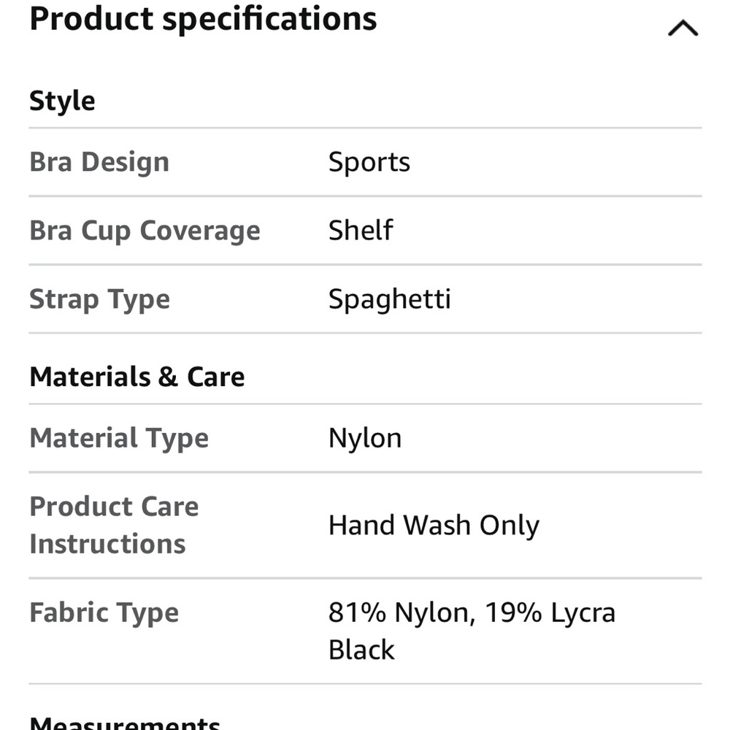The image size is (730, 730).
Task: Click the Product Care Instructions label
Action: tap(114, 525)
